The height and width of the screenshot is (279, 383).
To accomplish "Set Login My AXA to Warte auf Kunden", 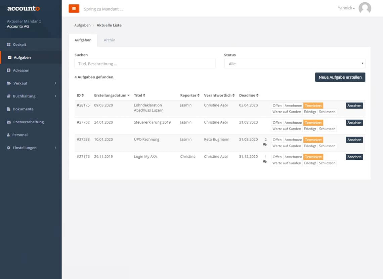I will (287, 163).
